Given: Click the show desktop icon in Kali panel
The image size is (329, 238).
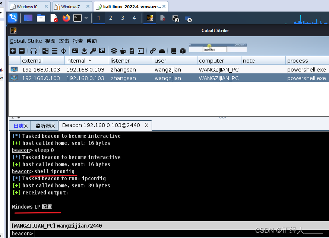Looking at the screenshot, I should [28, 18].
